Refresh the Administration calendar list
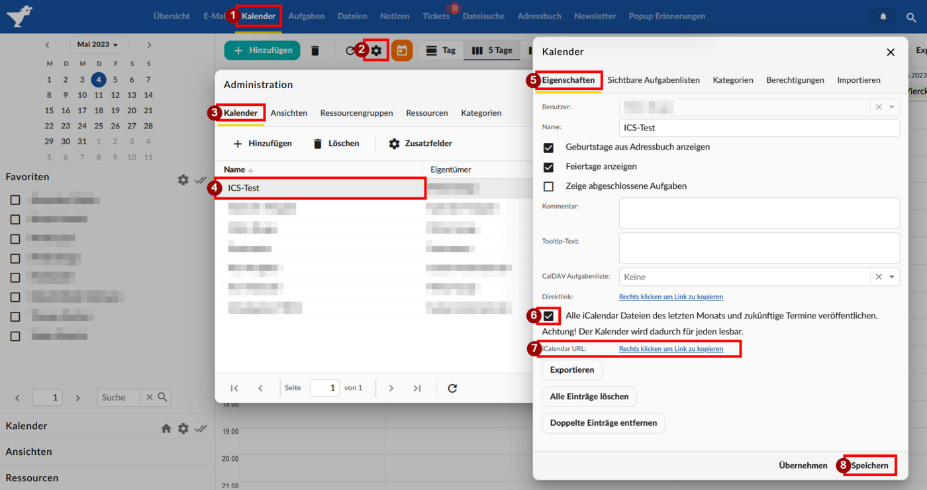 click(452, 388)
